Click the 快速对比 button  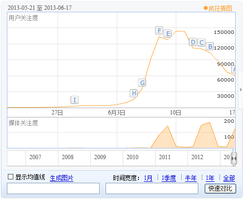click(x=220, y=189)
